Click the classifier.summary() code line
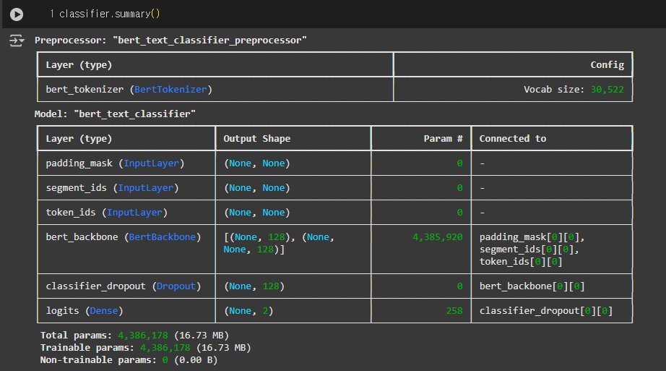Viewport: 666px width, 371px height. tap(110, 14)
